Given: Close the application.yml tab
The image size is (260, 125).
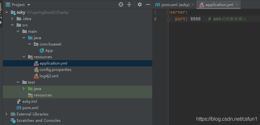Looking at the screenshot, I should point(237,5).
